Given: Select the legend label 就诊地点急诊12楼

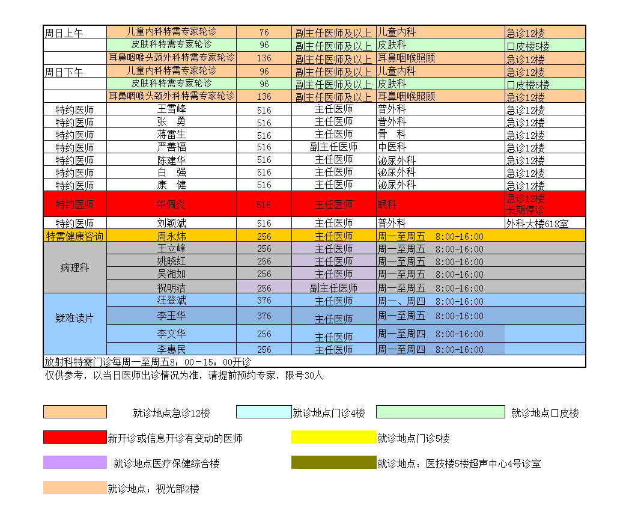Looking at the screenshot, I should tap(171, 413).
